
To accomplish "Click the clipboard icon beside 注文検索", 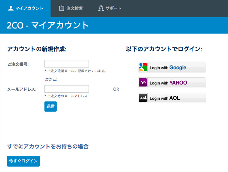I will 61,8.
